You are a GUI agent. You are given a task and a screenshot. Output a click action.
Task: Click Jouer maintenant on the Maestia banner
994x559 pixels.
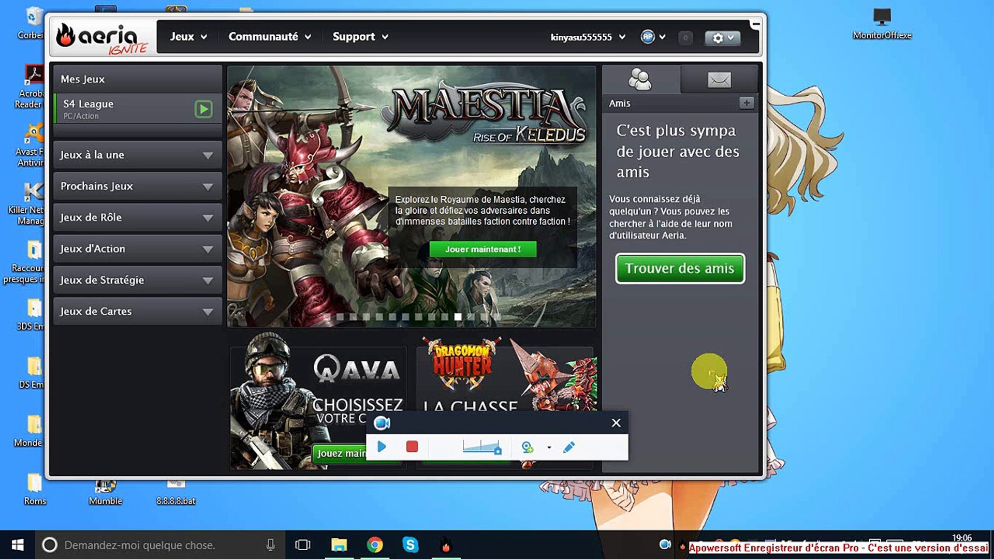click(483, 249)
